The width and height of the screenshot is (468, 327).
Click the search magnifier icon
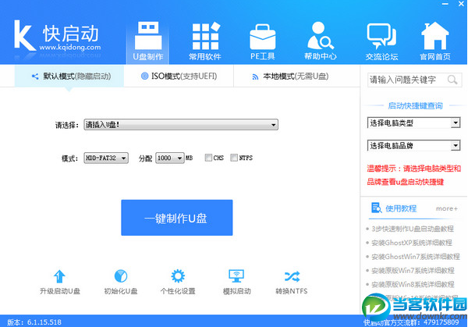[452, 80]
